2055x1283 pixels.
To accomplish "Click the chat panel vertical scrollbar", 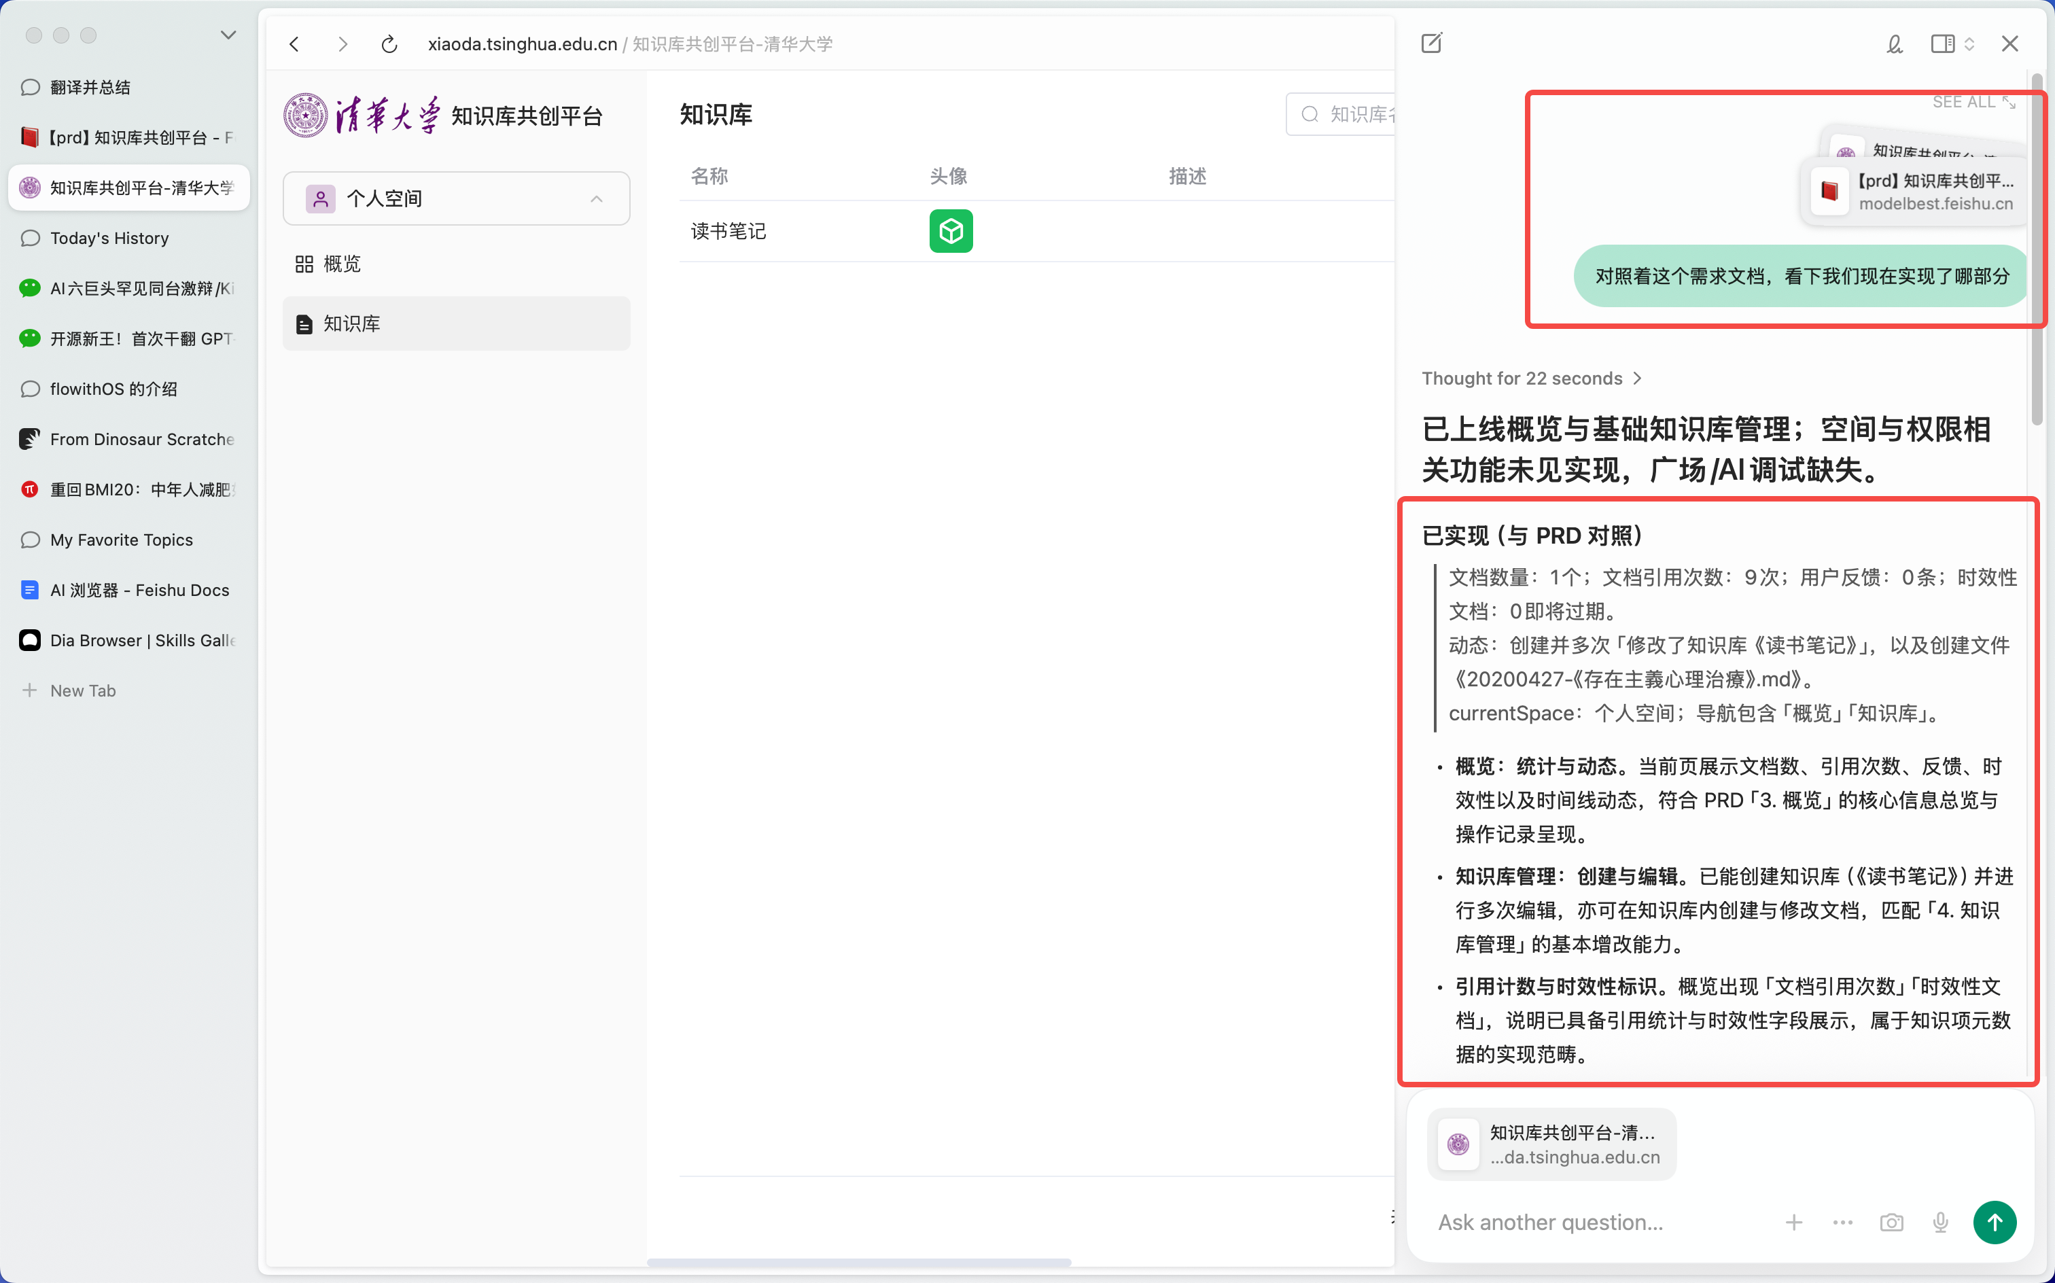I will pos(2037,250).
